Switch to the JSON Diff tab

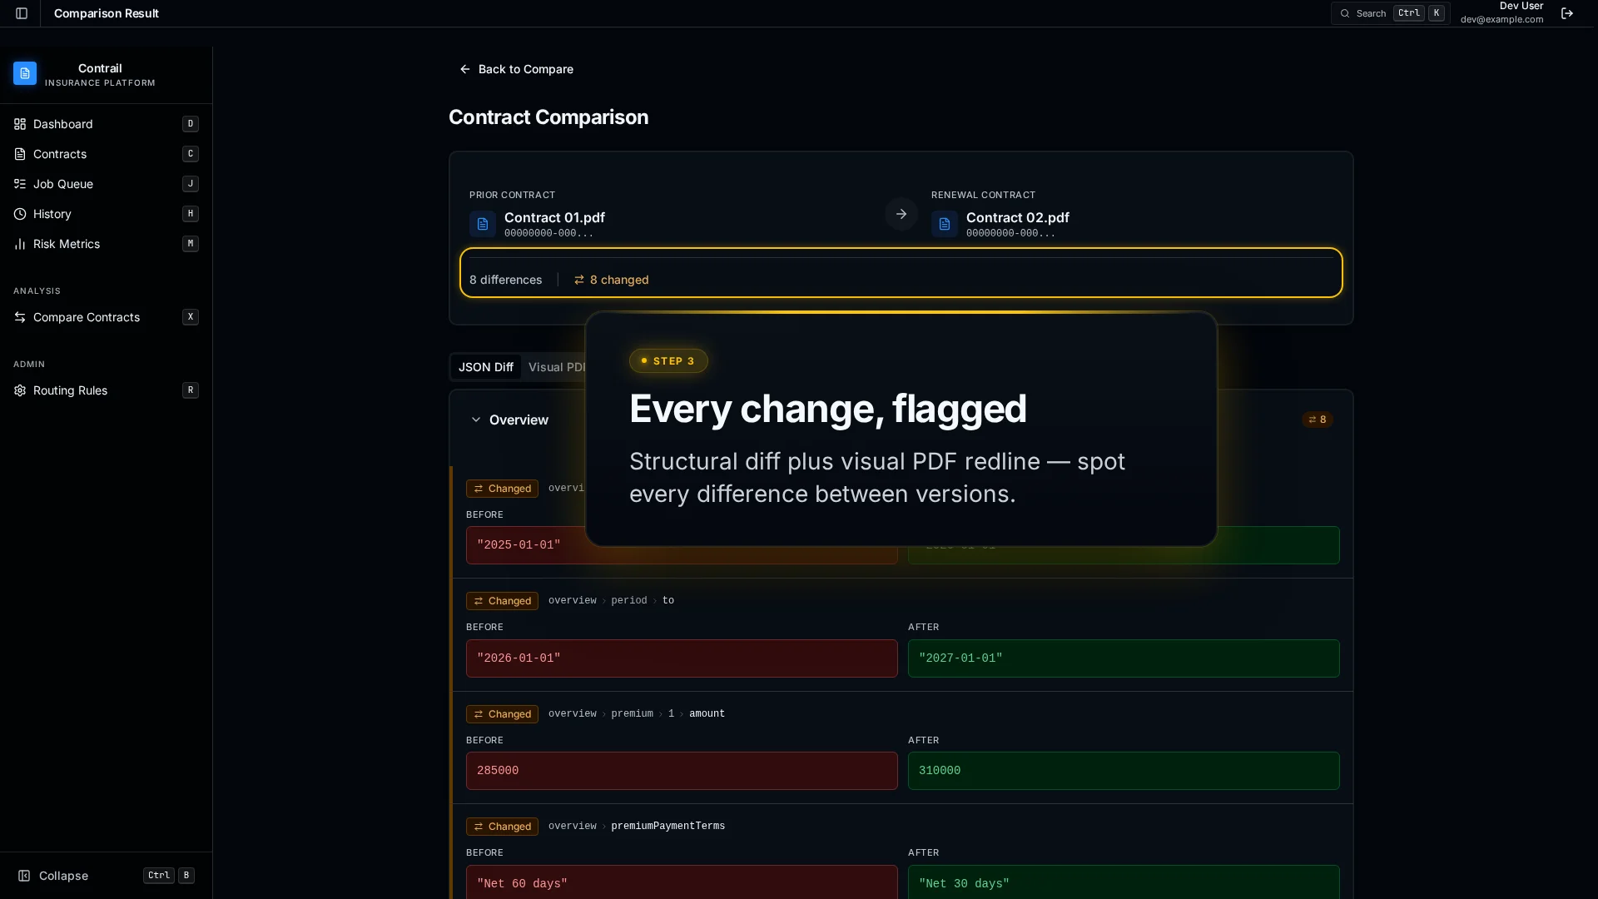pos(486,367)
